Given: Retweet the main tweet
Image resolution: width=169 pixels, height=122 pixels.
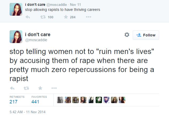Looking at the screenshot, I should click(26, 88).
